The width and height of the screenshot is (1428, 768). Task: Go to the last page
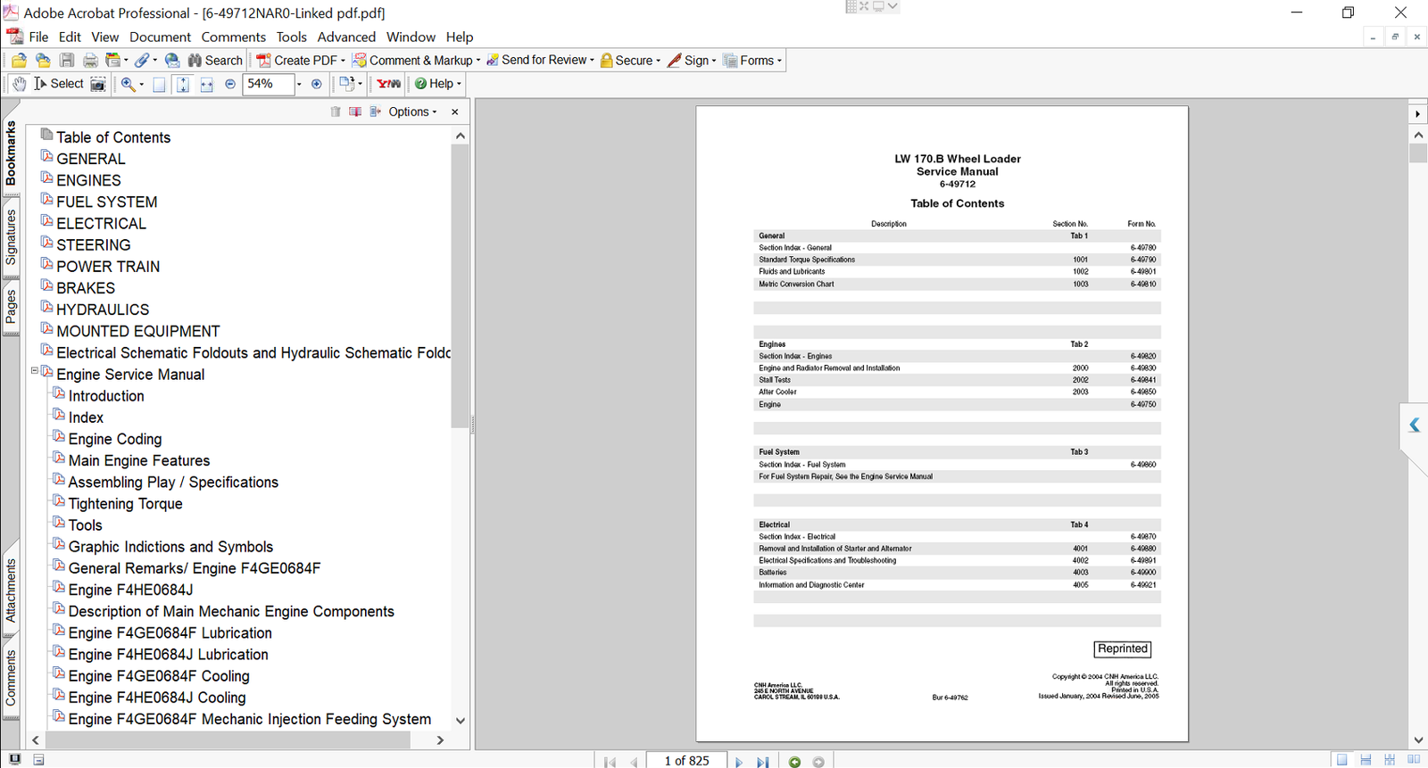[763, 762]
